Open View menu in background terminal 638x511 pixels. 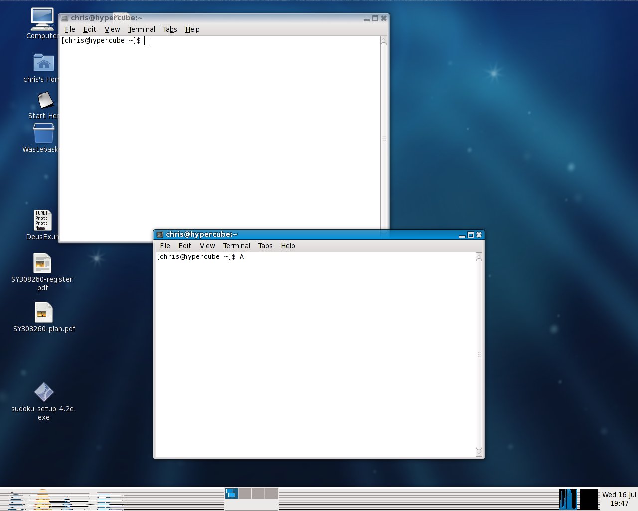[x=112, y=29]
